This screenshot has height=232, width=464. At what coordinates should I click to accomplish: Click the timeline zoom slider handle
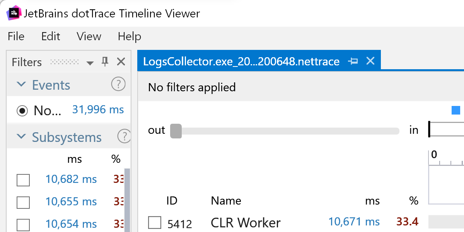176,131
